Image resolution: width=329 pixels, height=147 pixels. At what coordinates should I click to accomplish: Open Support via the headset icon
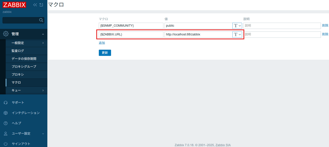tap(6, 103)
